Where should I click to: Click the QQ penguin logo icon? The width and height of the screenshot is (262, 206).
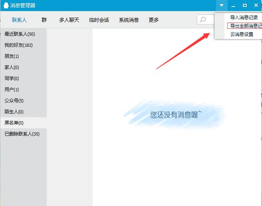click(x=6, y=5)
